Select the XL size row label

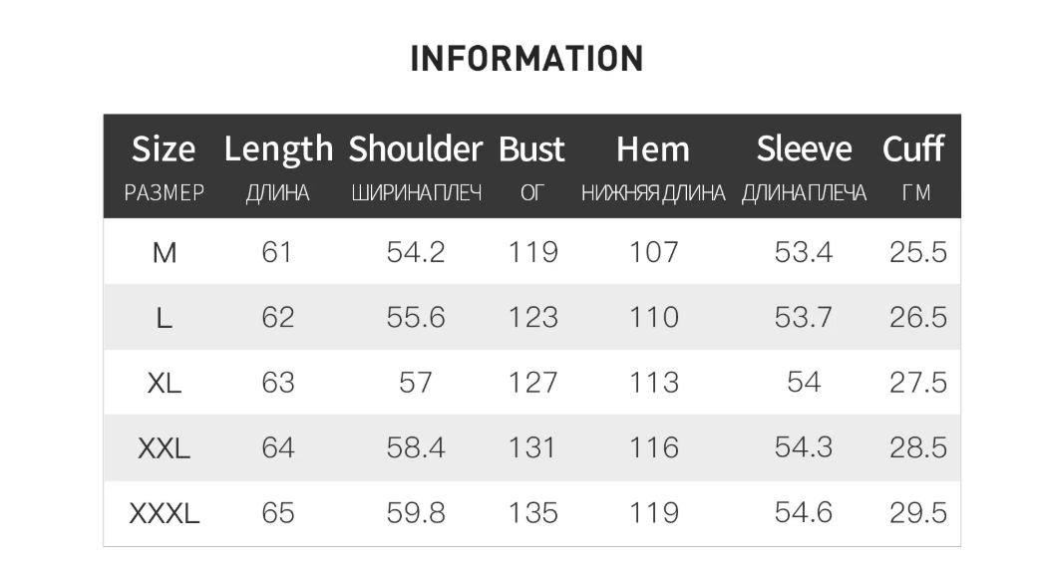[x=165, y=383]
